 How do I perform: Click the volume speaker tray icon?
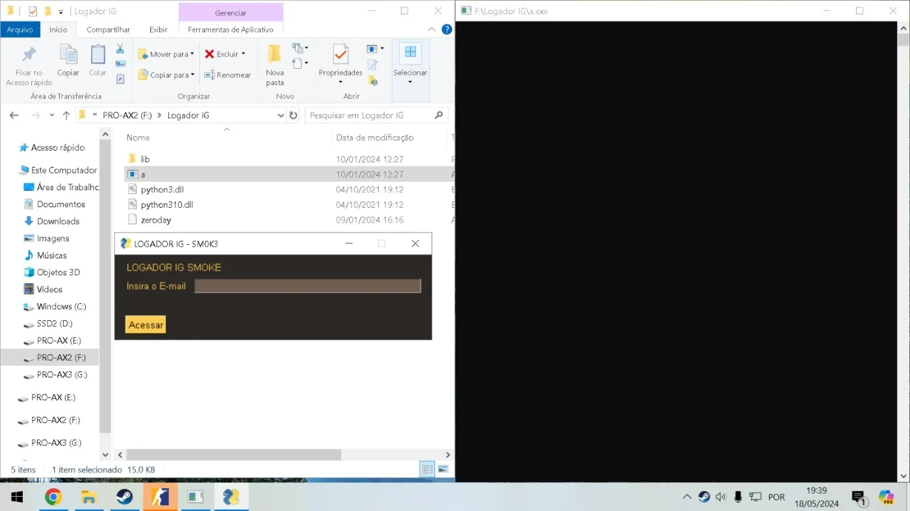[720, 497]
